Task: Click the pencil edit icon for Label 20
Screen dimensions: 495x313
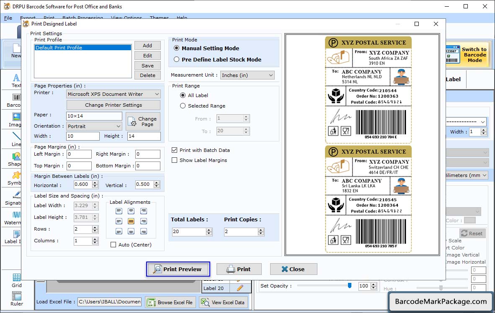Action: click(240, 288)
